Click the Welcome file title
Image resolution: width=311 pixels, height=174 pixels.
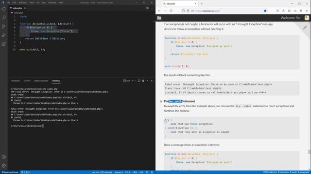[x=291, y=18]
